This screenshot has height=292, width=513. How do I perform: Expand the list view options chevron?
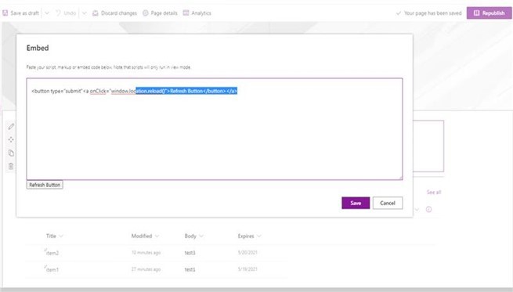click(x=417, y=209)
